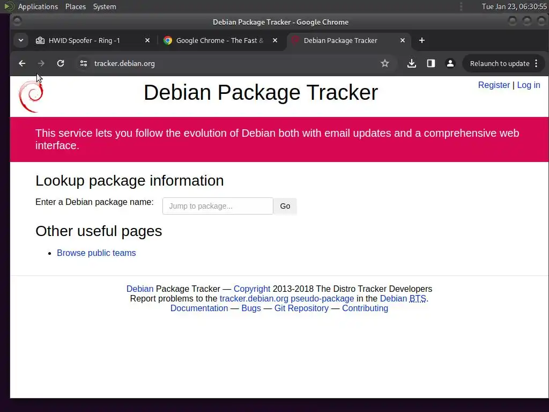
Task: Toggle Chrome side panel icon
Action: coord(431,63)
